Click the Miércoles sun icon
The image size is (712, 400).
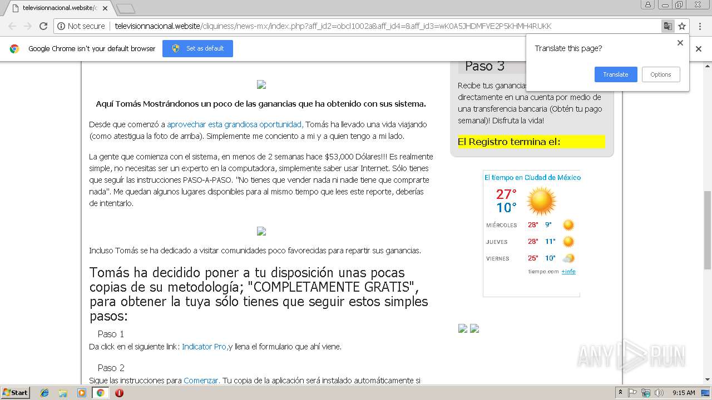click(x=568, y=225)
